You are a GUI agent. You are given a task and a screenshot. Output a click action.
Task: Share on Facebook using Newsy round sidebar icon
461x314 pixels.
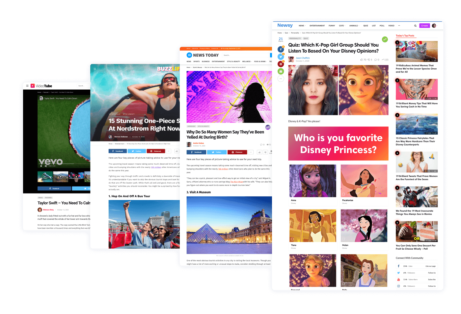pyautogui.click(x=281, y=50)
